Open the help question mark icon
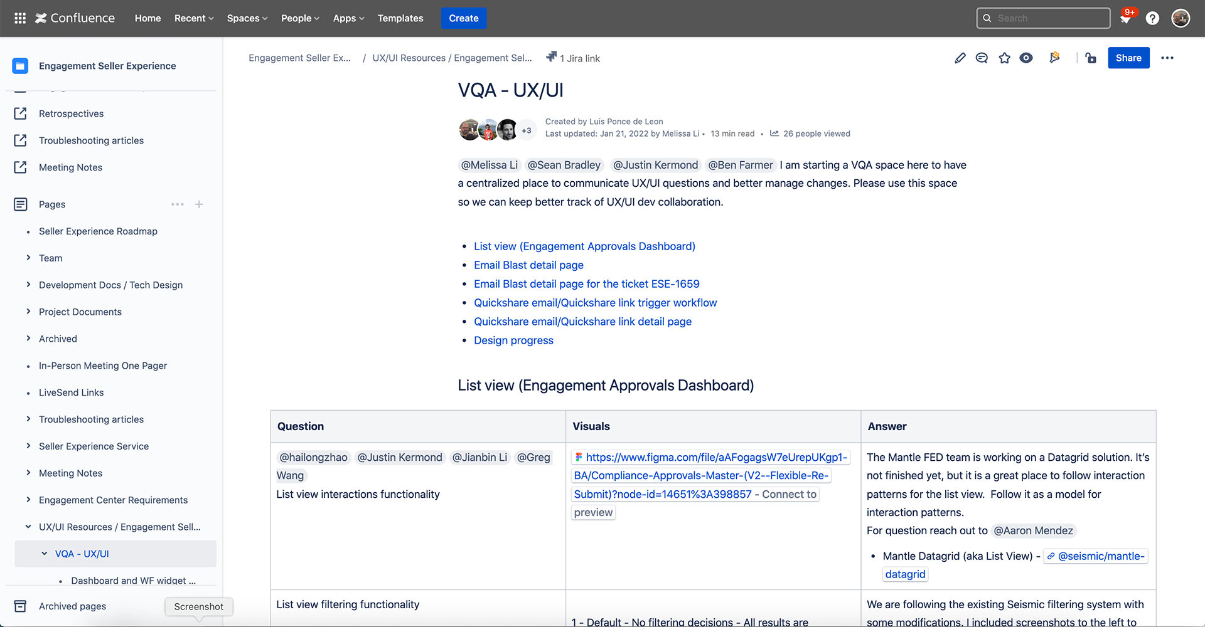The height and width of the screenshot is (627, 1205). click(x=1152, y=18)
